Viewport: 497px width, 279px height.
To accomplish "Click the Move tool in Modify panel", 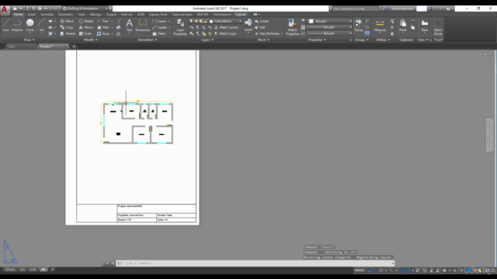I will 67,21.
